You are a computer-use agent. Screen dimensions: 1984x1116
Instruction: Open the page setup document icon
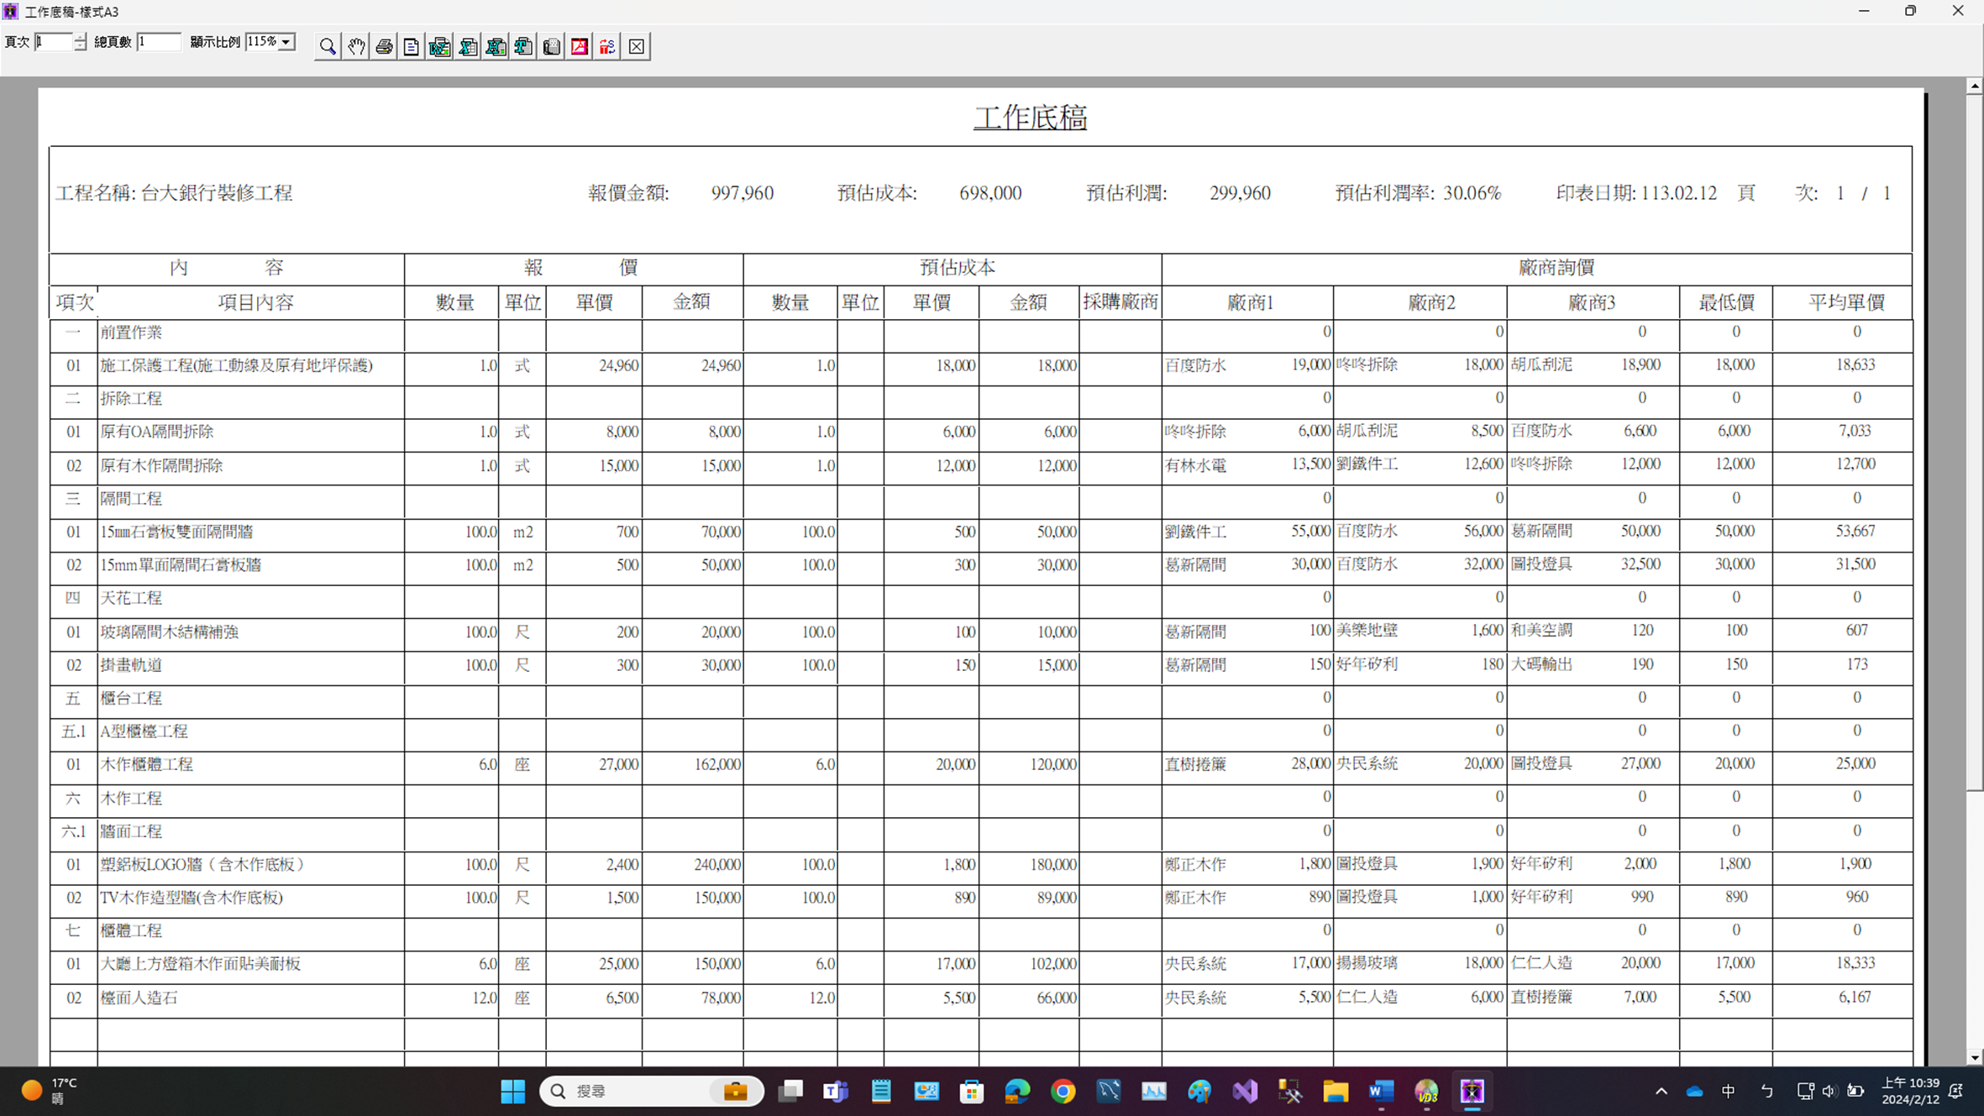(x=412, y=46)
